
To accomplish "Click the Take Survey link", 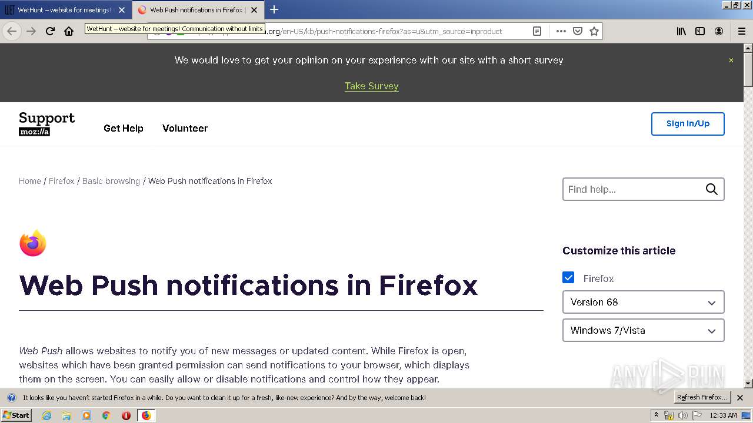I will point(372,86).
